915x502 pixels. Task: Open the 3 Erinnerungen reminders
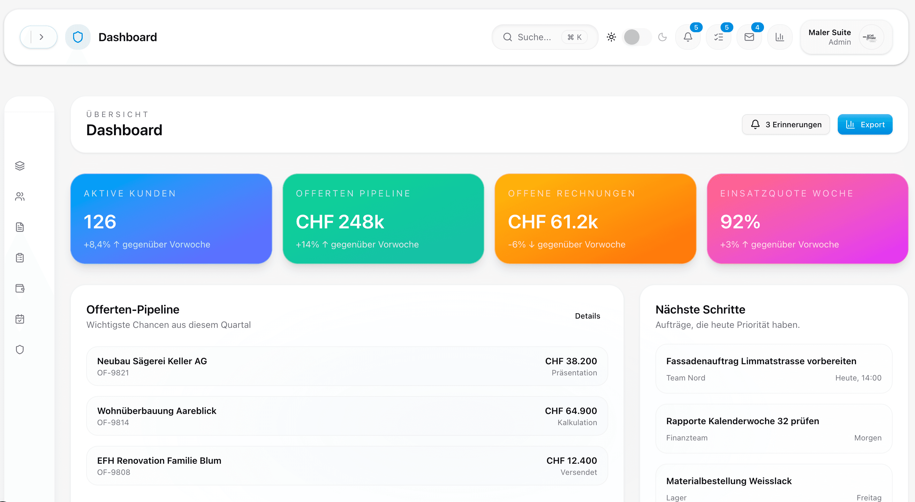point(786,124)
